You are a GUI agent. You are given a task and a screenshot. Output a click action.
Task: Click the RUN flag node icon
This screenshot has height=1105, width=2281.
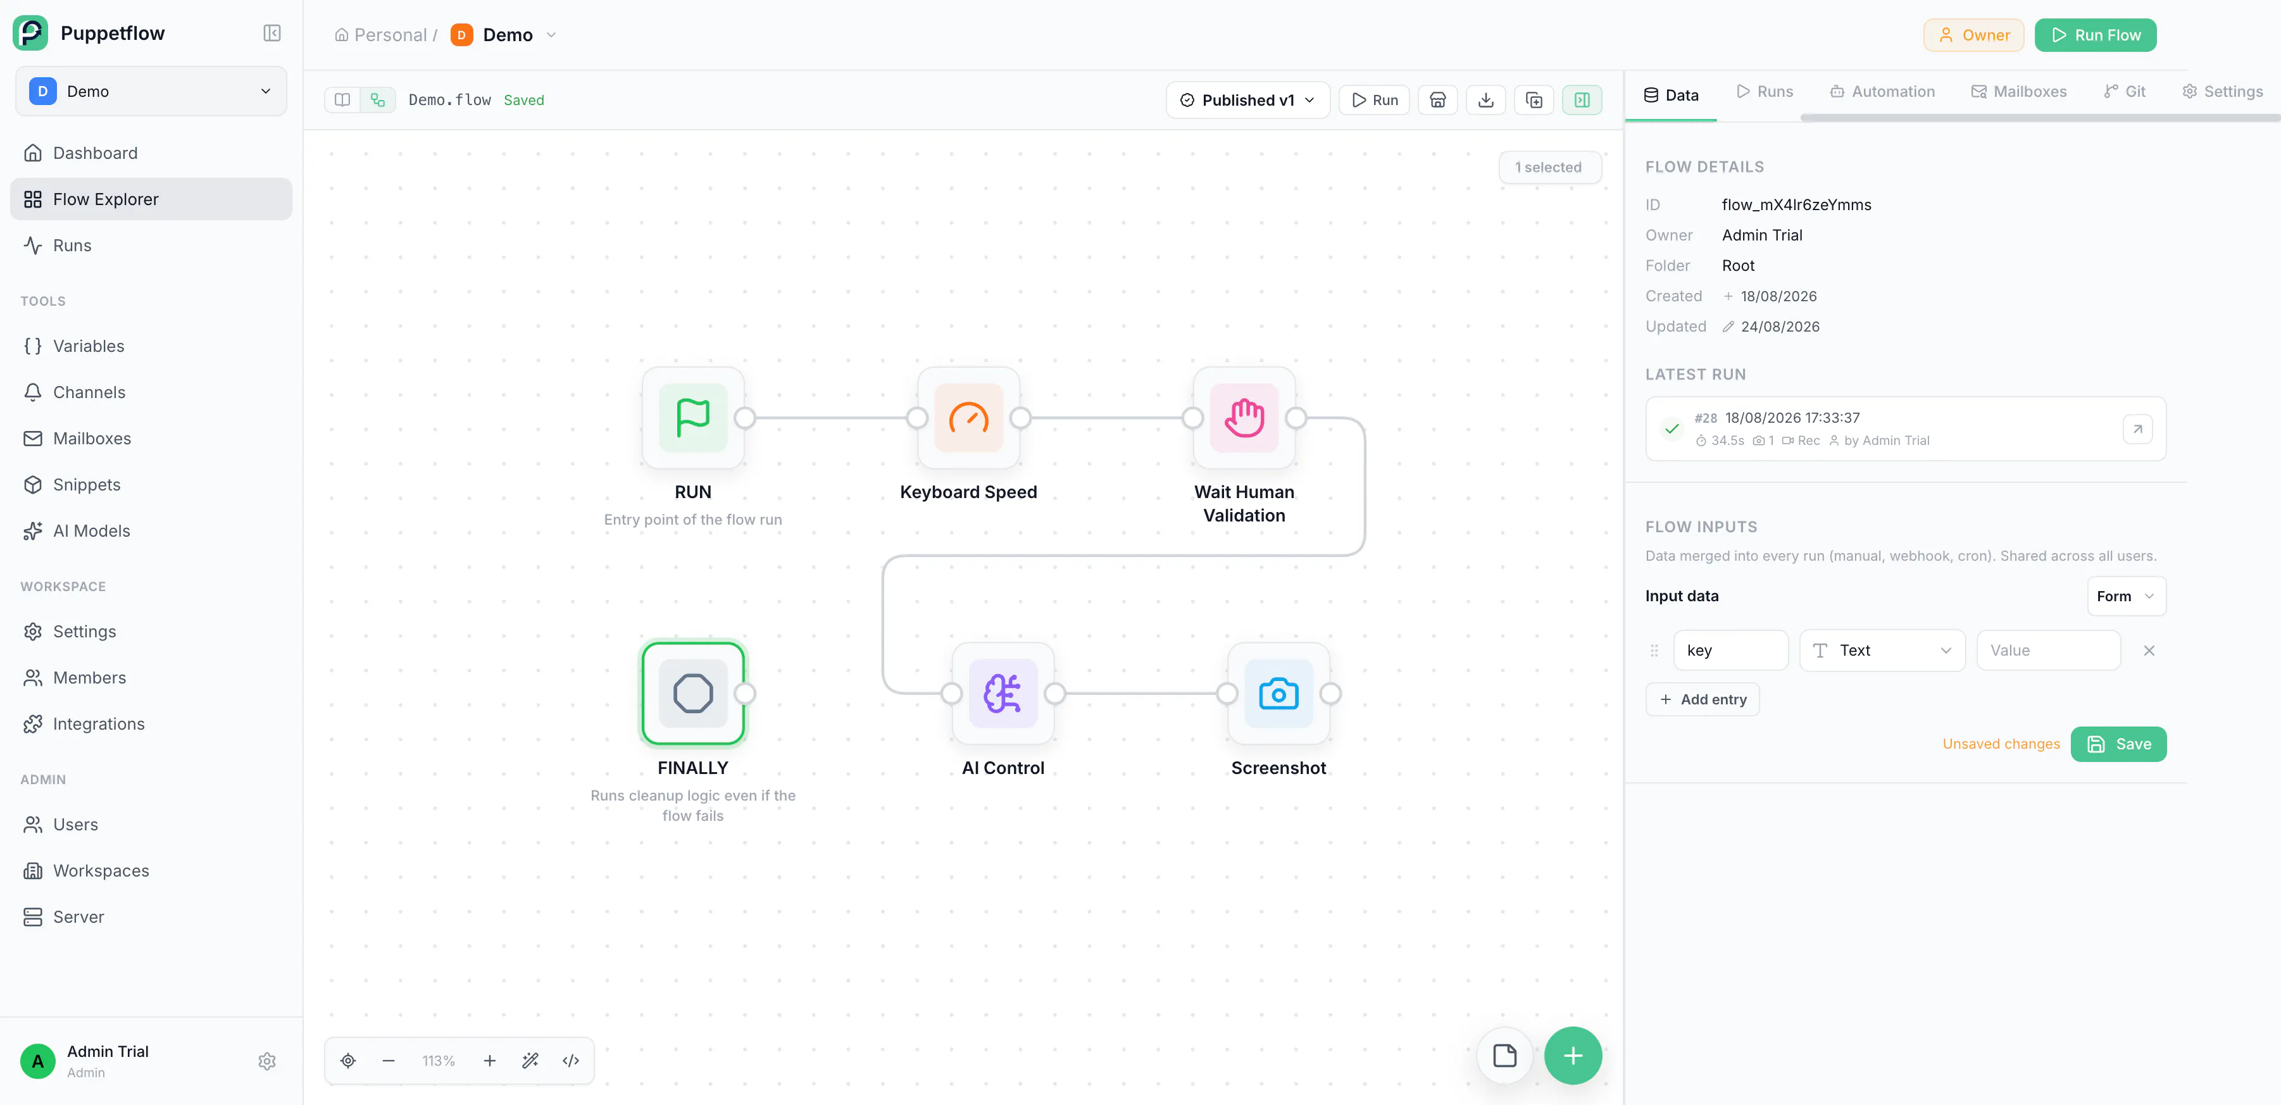click(692, 418)
